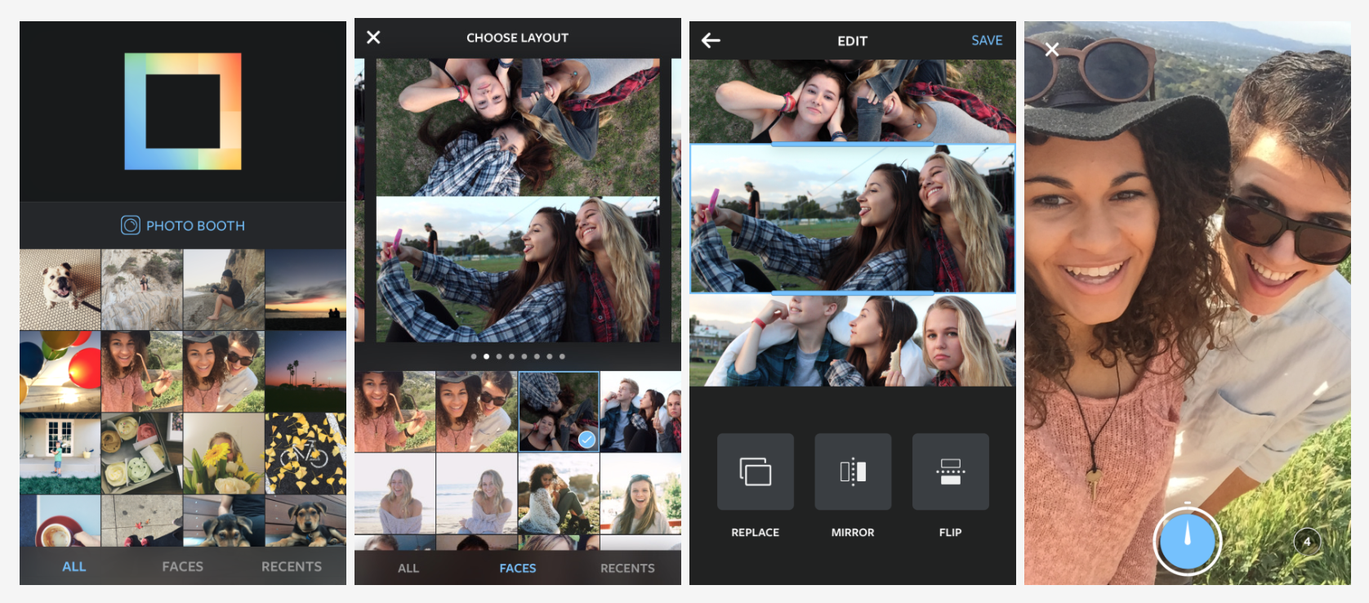Click the Replace photo icon
Screen dimensions: 1369x603
tap(755, 472)
